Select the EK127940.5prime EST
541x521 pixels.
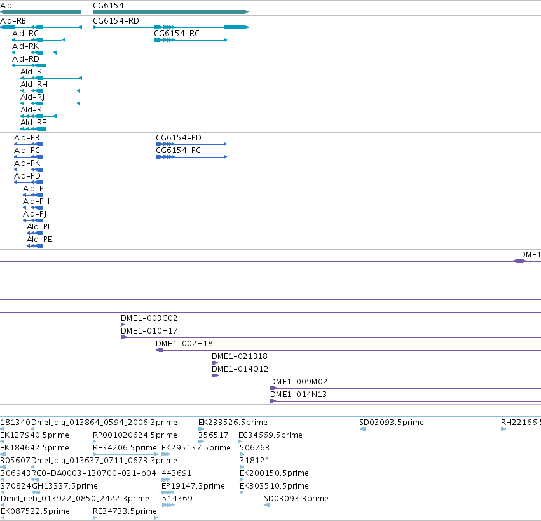[3, 442]
